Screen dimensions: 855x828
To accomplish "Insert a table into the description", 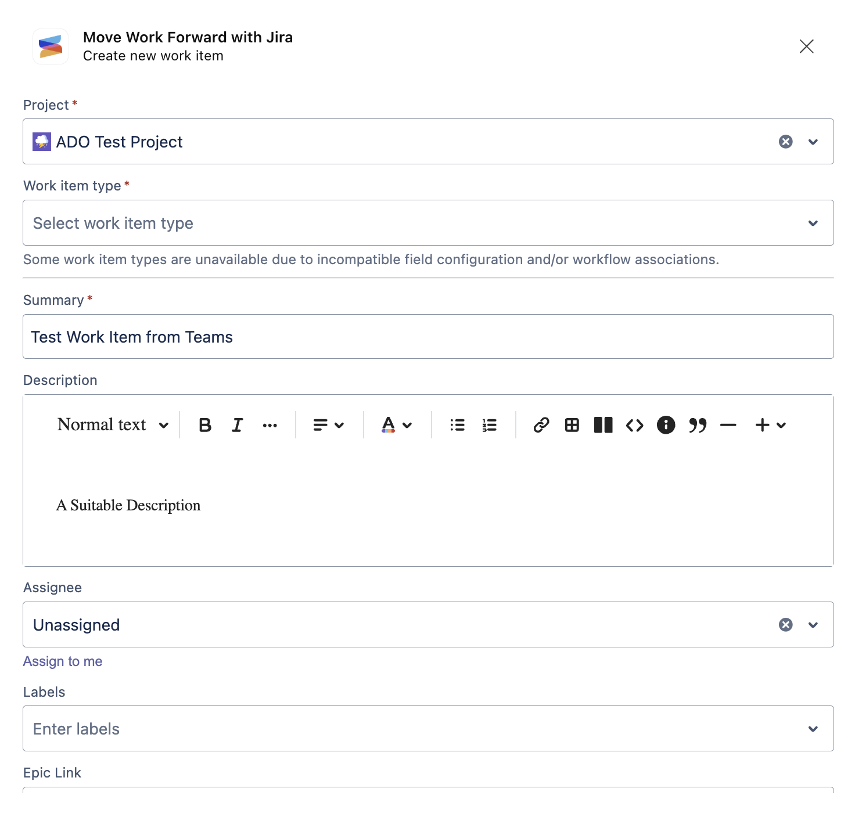I will 572,425.
